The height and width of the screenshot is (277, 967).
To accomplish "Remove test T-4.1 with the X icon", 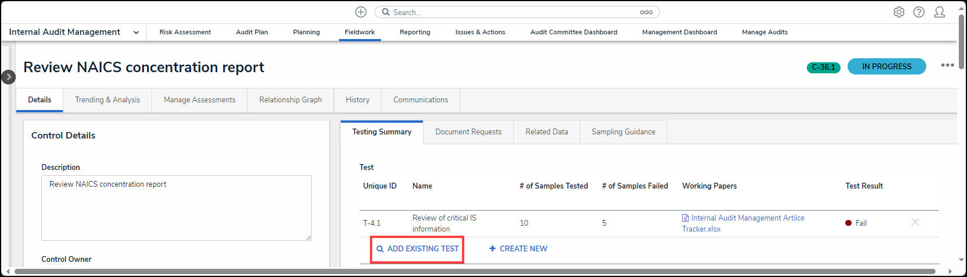I will (x=915, y=222).
